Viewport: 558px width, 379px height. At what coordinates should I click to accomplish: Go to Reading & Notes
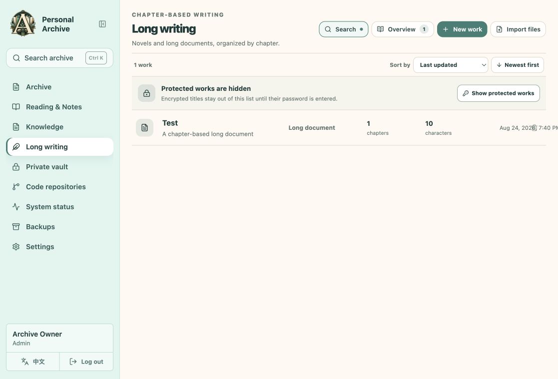coord(60,107)
